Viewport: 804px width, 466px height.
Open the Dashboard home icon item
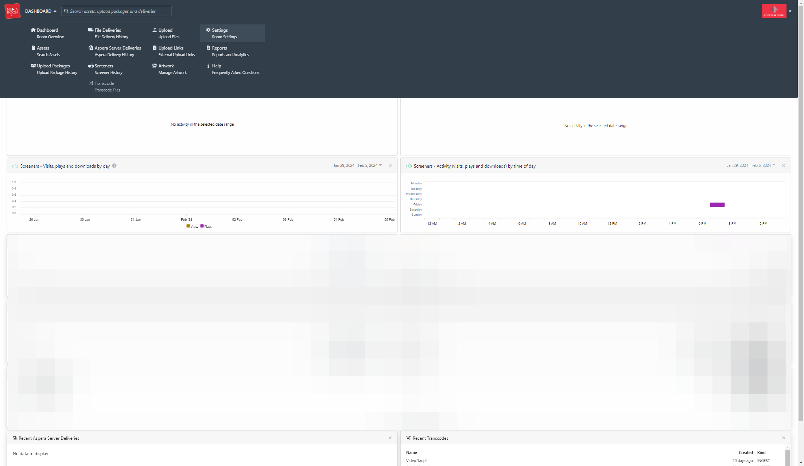tap(33, 30)
